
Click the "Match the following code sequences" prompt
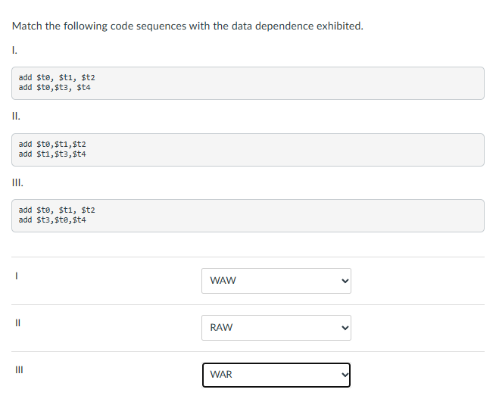pyautogui.click(x=187, y=26)
